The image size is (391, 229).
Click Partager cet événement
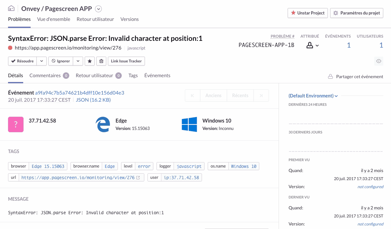tap(359, 77)
